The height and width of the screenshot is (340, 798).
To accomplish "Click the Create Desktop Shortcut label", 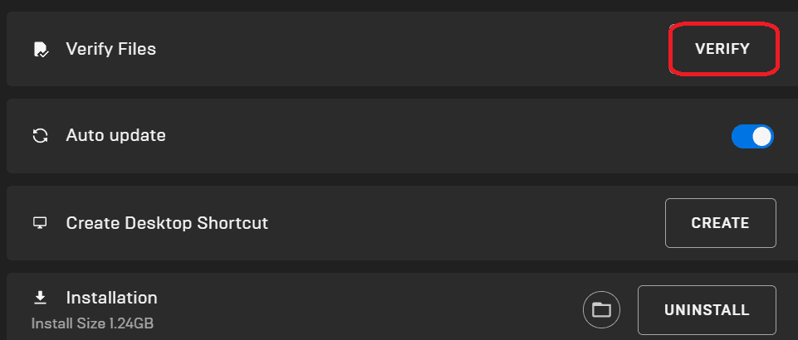I will 167,223.
